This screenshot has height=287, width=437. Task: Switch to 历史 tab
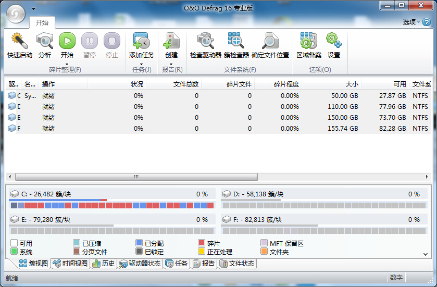point(104,264)
